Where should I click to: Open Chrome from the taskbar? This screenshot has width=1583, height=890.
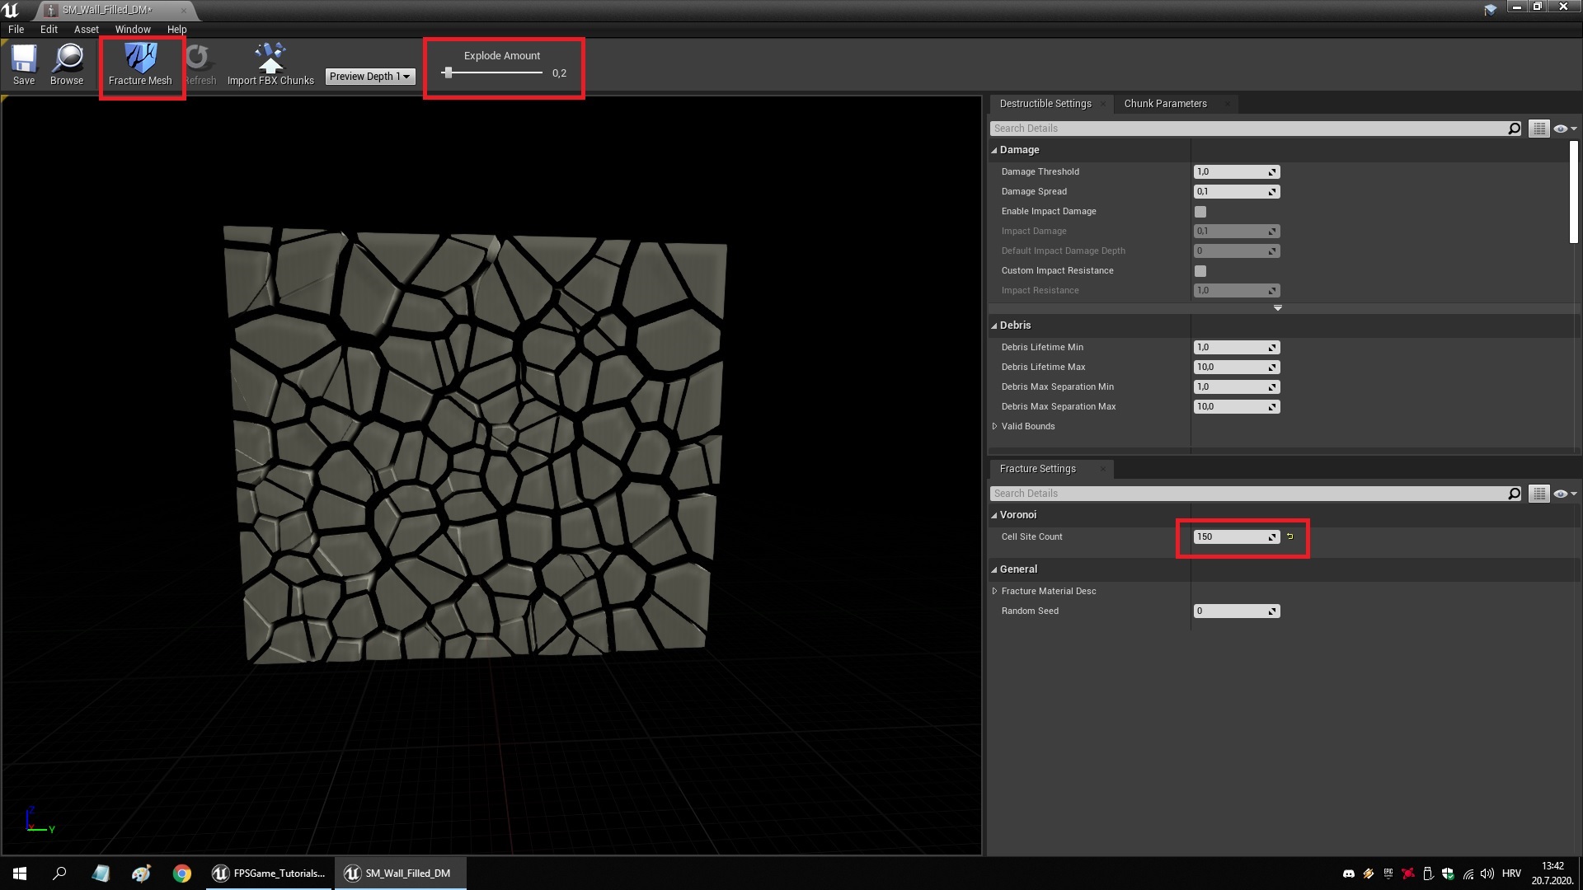coord(182,874)
